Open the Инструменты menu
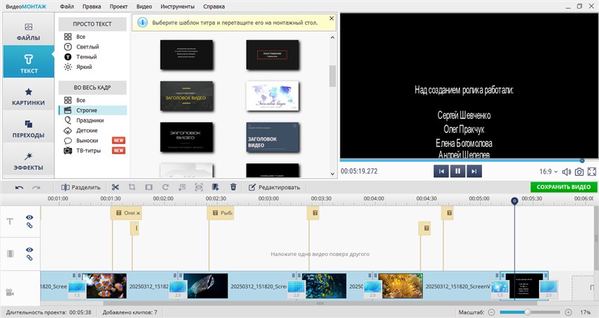 (178, 6)
